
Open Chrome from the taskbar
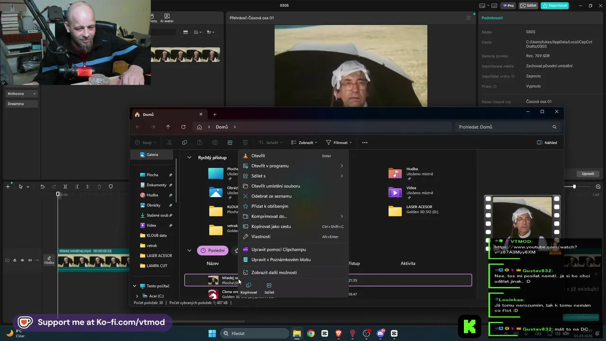[x=311, y=333]
